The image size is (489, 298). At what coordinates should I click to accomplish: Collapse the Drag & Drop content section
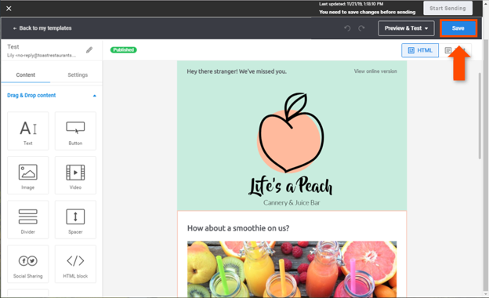pos(95,96)
